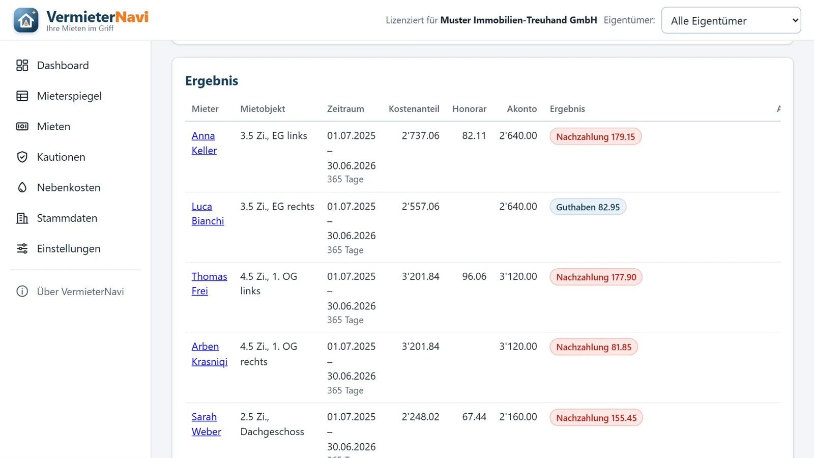Click the Akonto column header
The height and width of the screenshot is (458, 814).
coord(521,109)
